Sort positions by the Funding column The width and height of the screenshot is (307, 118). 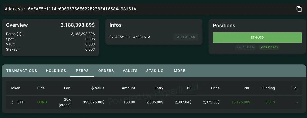point(268,88)
